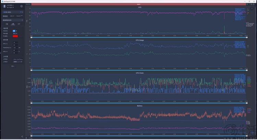Switch to the middle settings tab

pyautogui.click(x=13, y=24)
